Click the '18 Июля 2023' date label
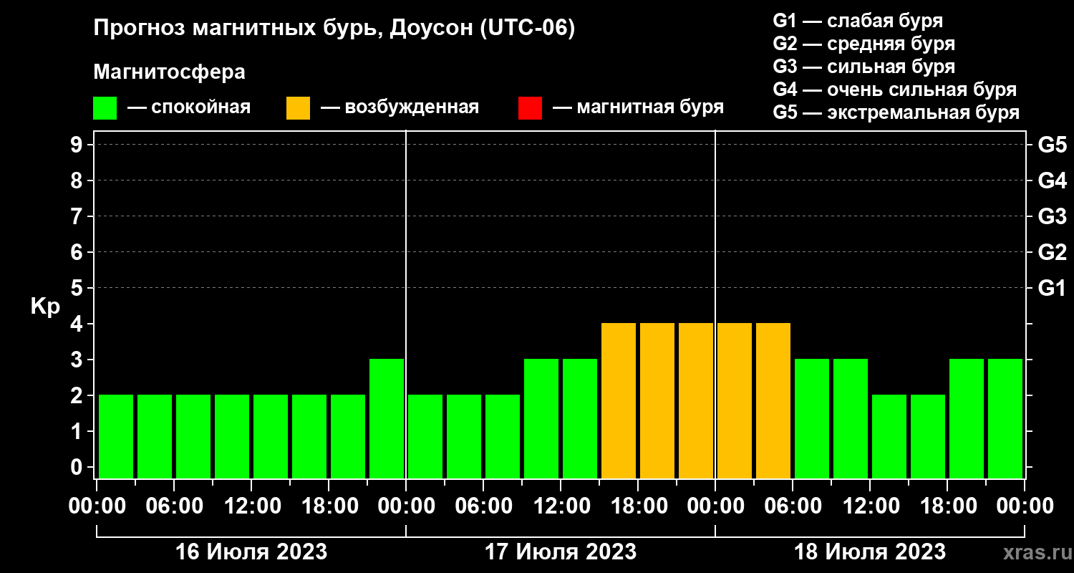Screen dimensions: 1074x573 coord(870,552)
